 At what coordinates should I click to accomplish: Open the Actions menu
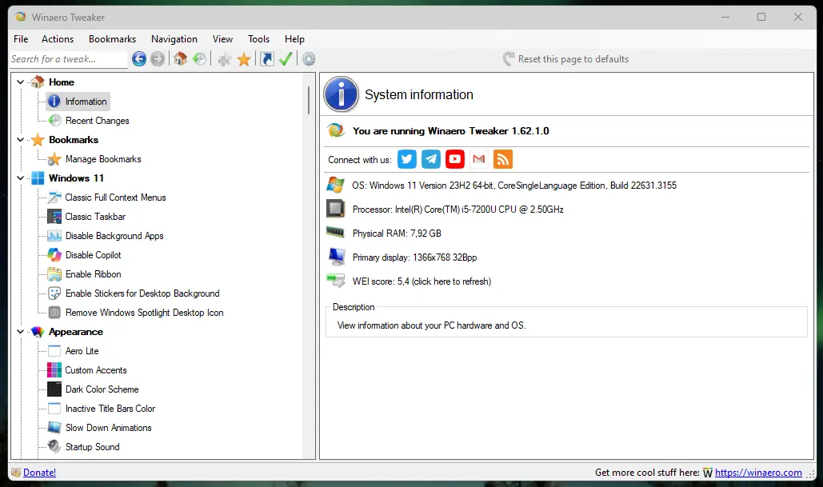[x=58, y=39]
